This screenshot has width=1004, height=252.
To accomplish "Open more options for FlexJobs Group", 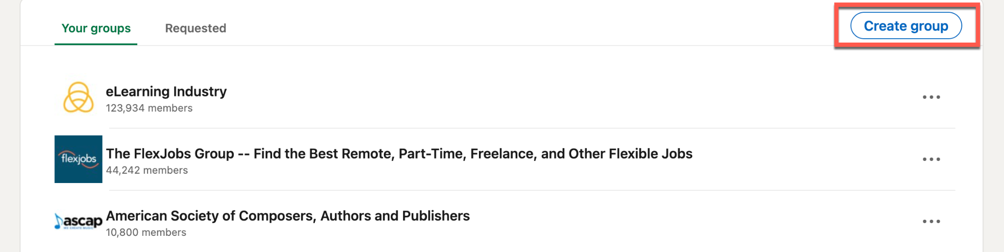I will pyautogui.click(x=931, y=160).
